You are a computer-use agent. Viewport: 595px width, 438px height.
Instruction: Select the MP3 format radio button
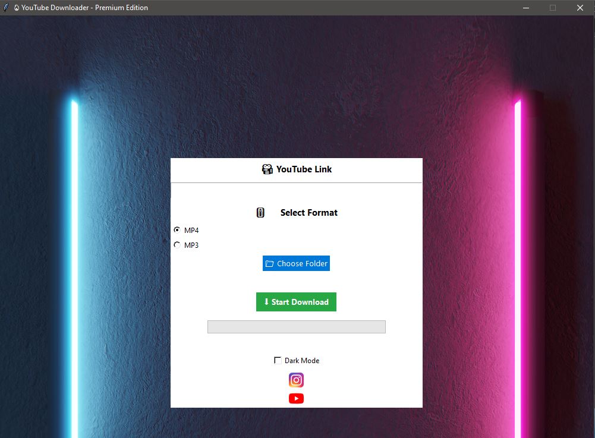coord(177,245)
